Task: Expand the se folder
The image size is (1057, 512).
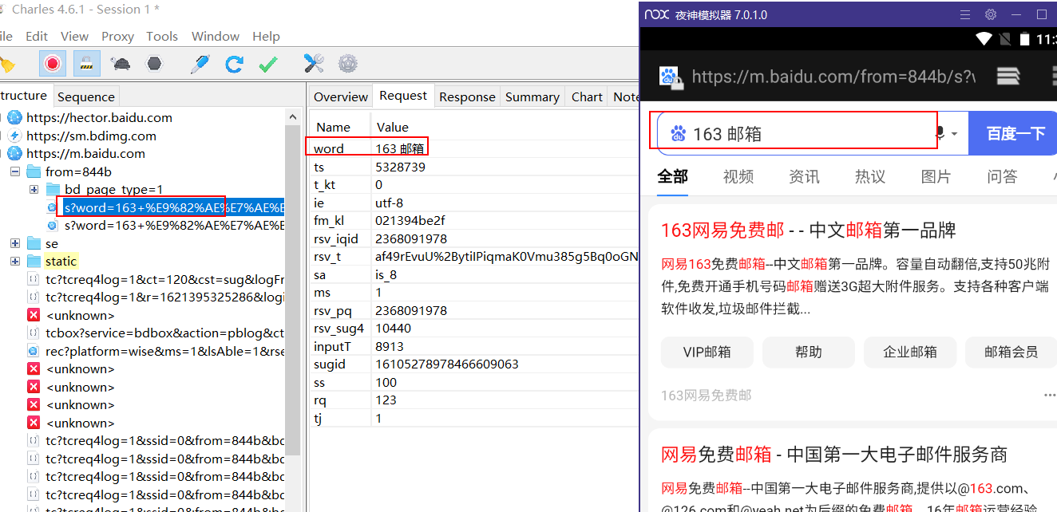Action: tap(15, 243)
